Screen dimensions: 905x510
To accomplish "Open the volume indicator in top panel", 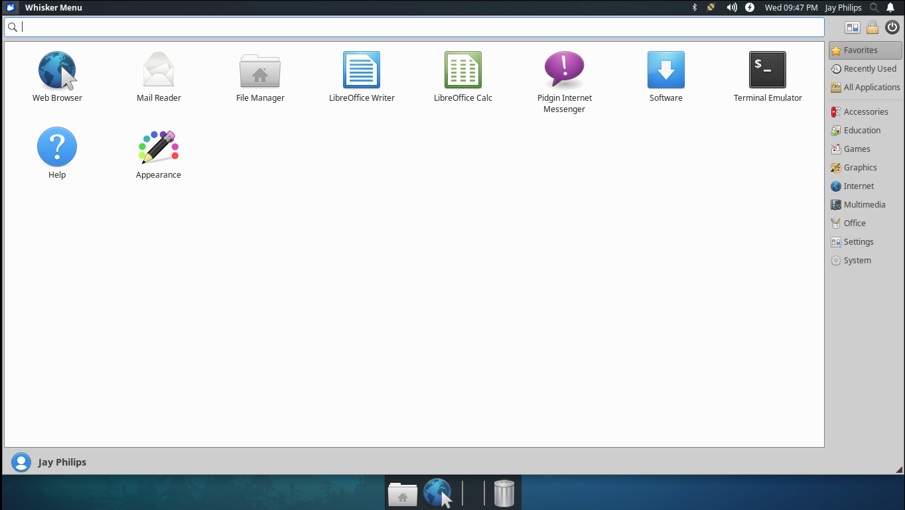I will (732, 8).
